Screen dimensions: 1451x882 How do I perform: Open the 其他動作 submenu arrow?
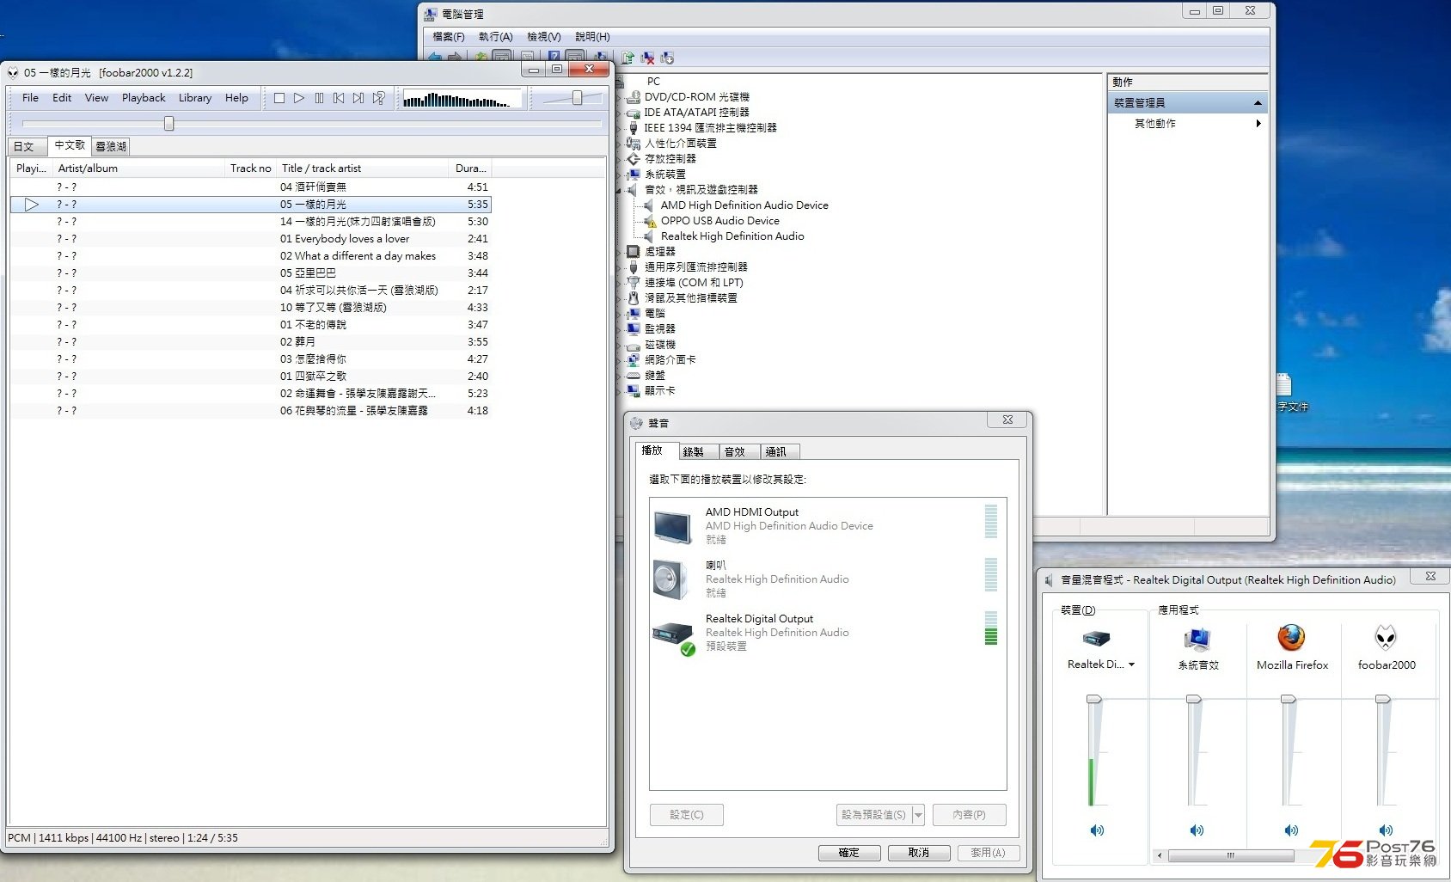(1258, 124)
